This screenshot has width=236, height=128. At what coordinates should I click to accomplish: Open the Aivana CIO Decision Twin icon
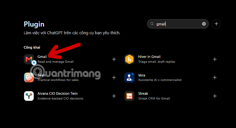[x=29, y=96]
